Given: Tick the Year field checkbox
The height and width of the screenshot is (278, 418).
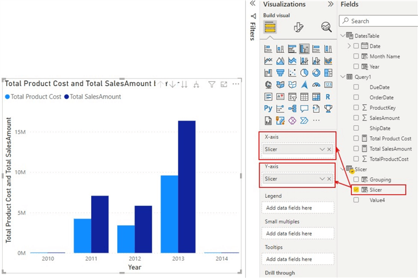Looking at the screenshot, I should [x=356, y=66].
